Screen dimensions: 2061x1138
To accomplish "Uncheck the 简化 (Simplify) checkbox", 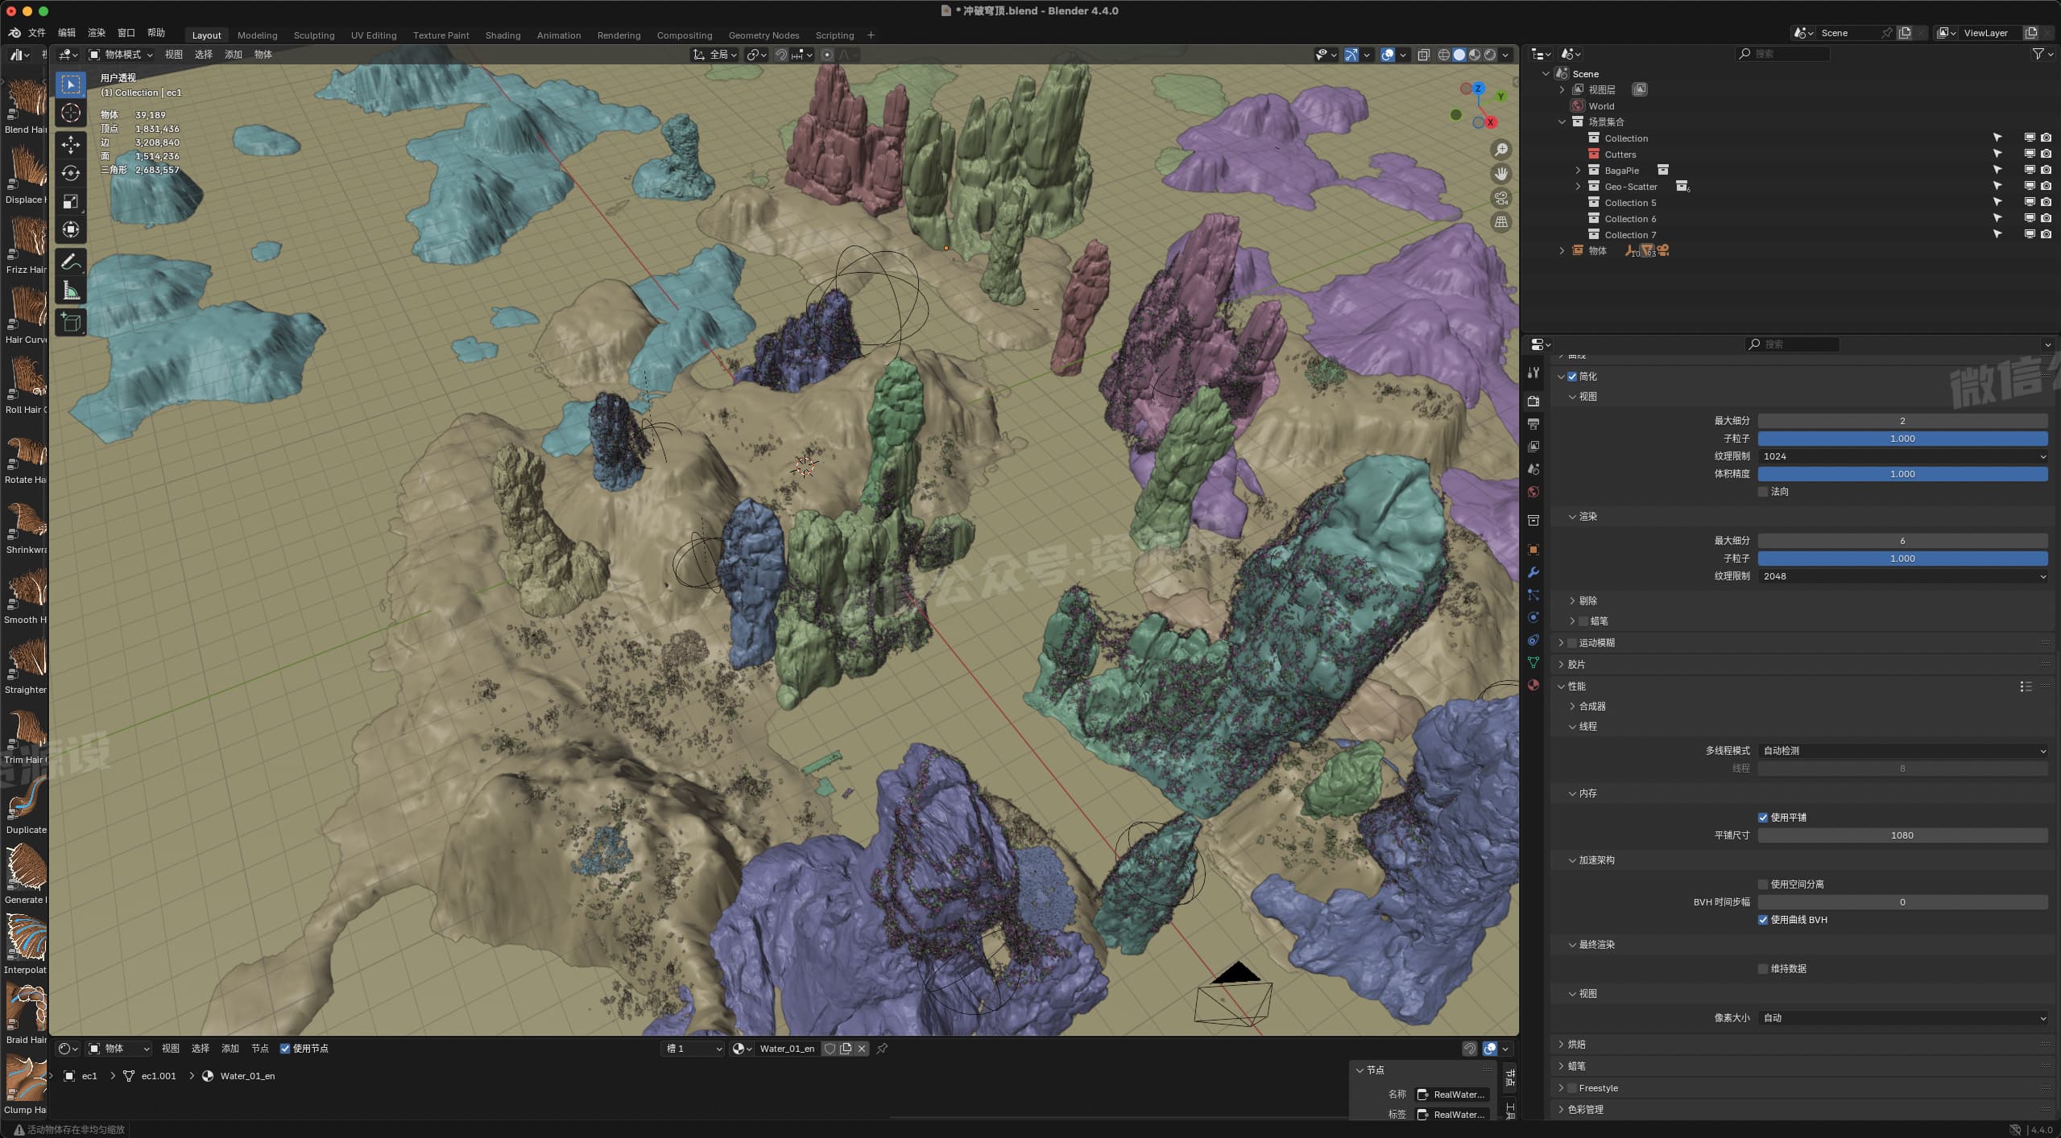I will click(1572, 377).
